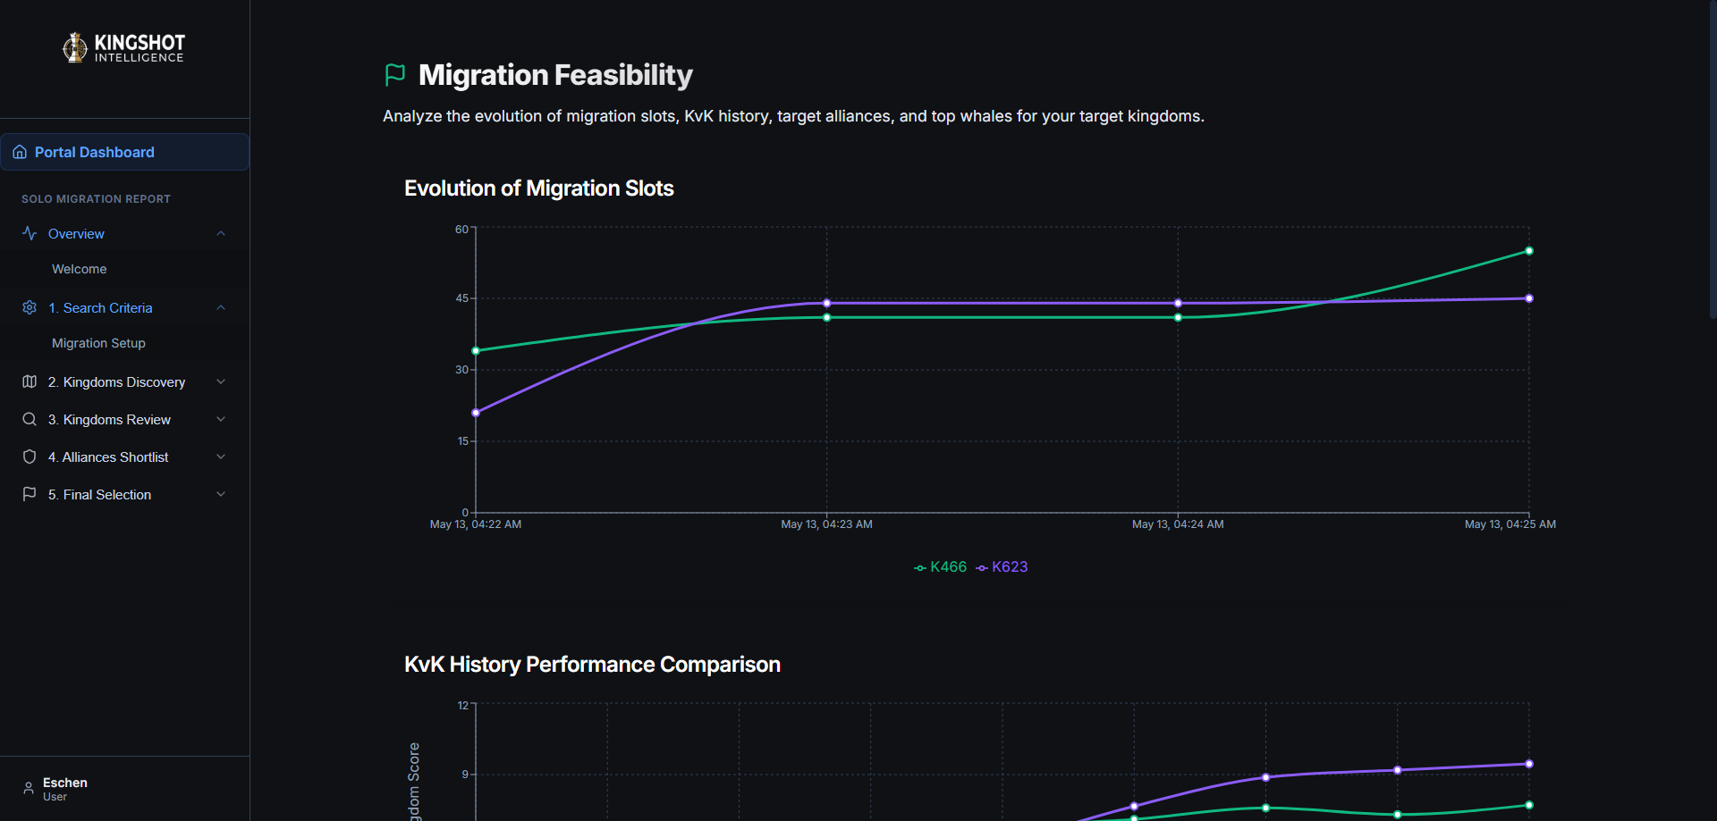Collapse the Overview section chevron
The height and width of the screenshot is (821, 1717).
221,233
